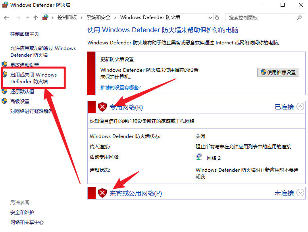This screenshot has height=232, width=308.
Task: Open the address bar history dropdown
Action: (210, 18)
